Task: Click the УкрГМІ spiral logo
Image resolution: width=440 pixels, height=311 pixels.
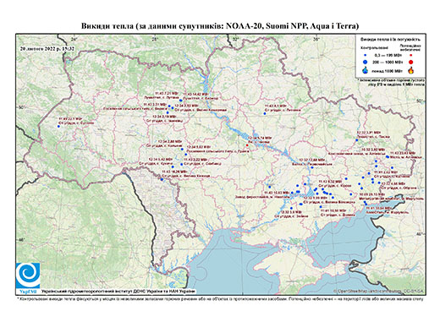Action: coord(28,276)
